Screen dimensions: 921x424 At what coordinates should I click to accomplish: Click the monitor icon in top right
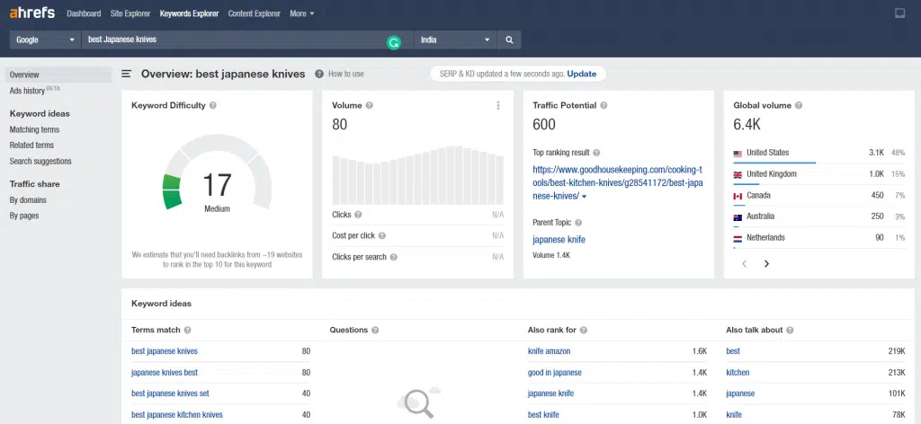tap(899, 13)
